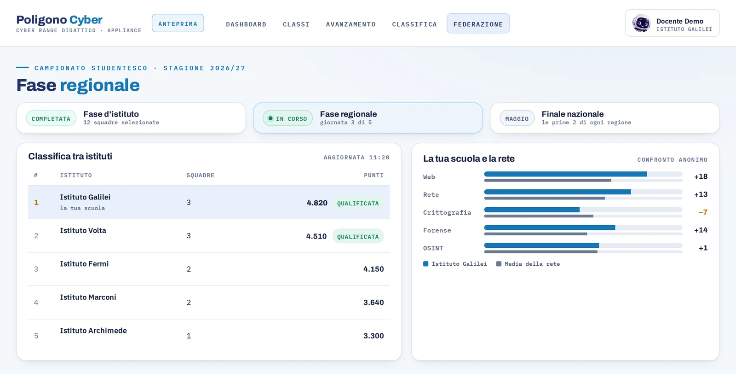Select the Istituto Archimede row name
This screenshot has height=374, width=736.
coord(93,331)
